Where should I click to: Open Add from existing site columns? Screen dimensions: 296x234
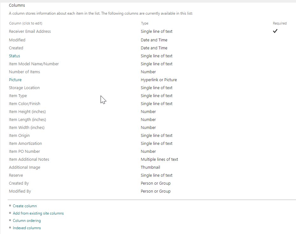(x=38, y=213)
